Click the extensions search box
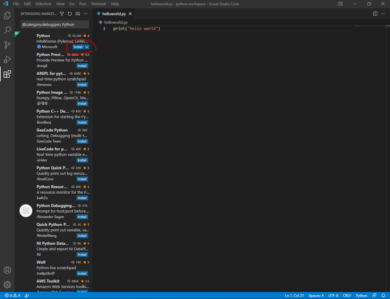This screenshot has width=390, height=299. (x=55, y=25)
